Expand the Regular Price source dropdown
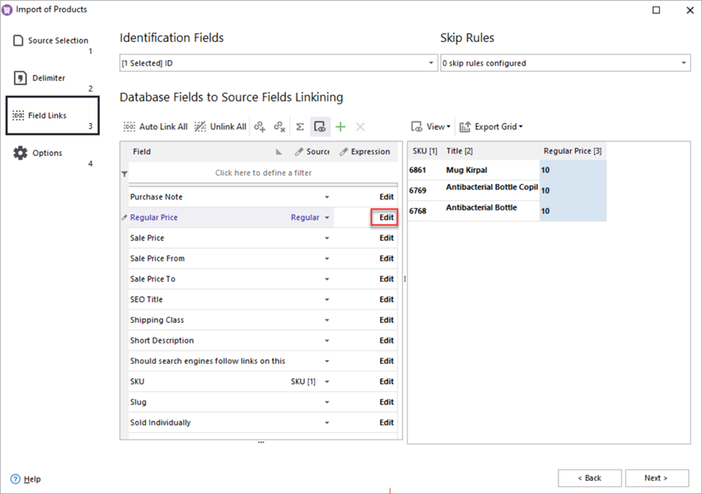702x494 pixels. click(x=327, y=217)
